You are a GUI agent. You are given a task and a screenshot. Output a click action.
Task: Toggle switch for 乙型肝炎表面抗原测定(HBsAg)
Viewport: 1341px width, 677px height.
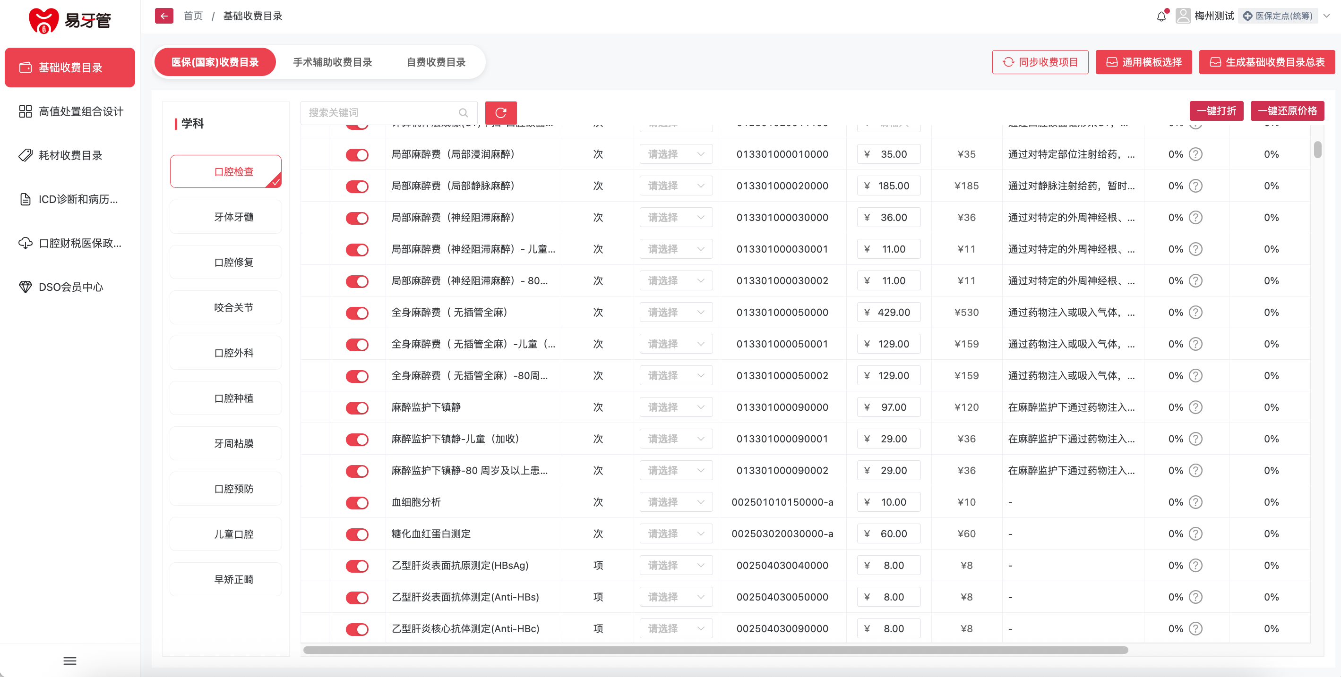(357, 566)
